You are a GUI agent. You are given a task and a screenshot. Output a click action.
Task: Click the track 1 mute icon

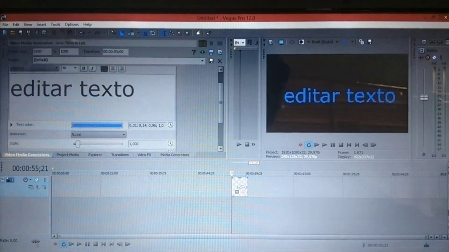click(37, 180)
